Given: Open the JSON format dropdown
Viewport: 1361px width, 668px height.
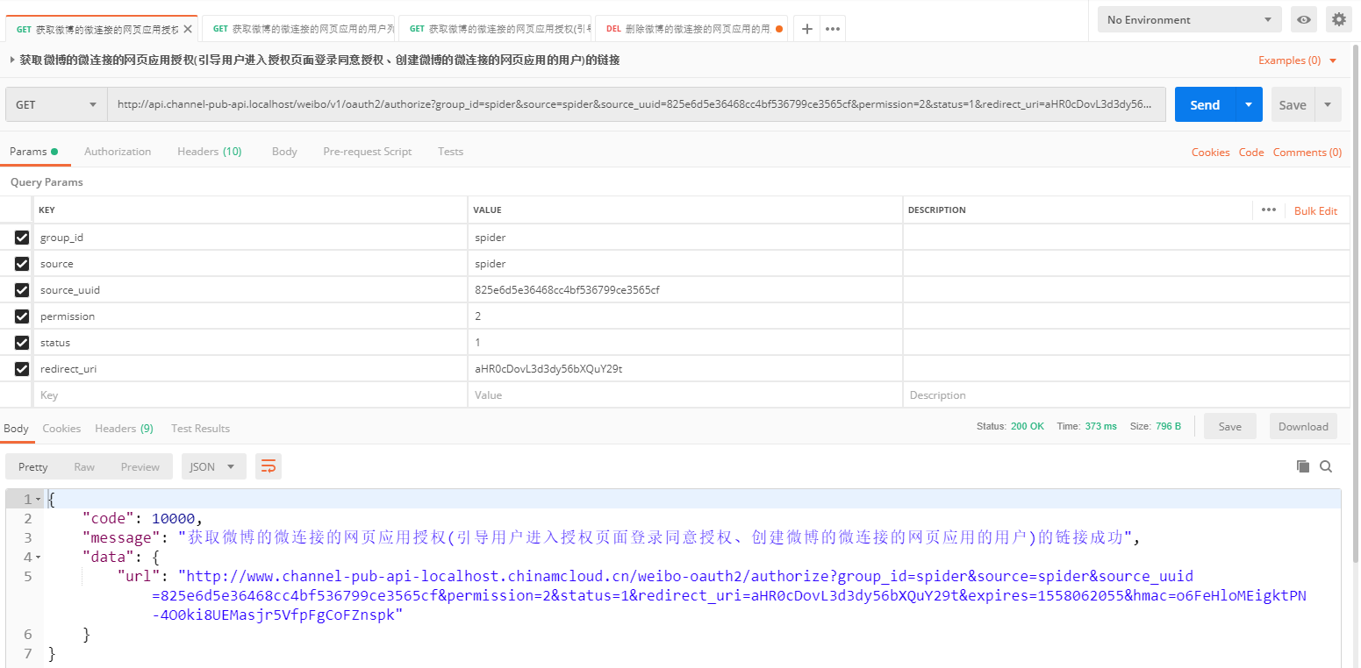Looking at the screenshot, I should pyautogui.click(x=213, y=467).
